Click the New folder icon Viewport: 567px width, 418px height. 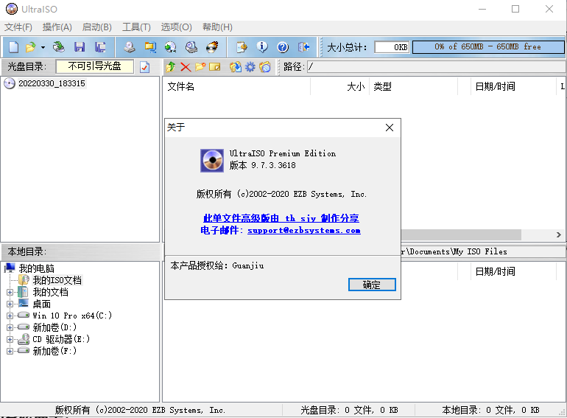tap(200, 67)
